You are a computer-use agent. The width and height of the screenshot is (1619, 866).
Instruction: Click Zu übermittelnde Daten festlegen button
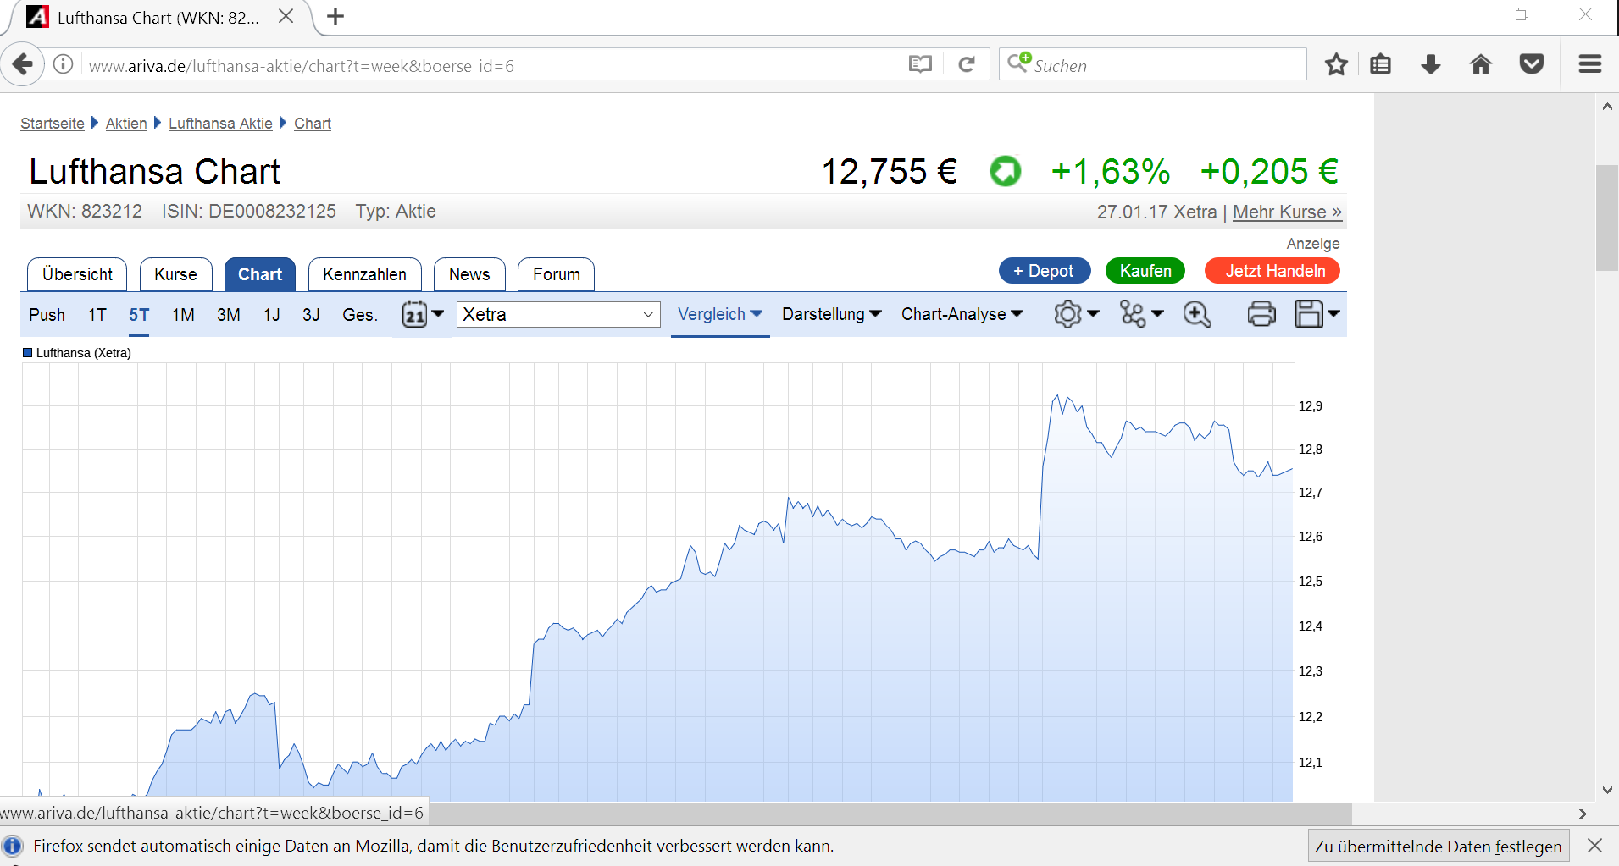click(1439, 846)
